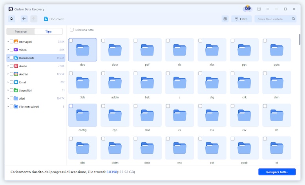This screenshot has height=185, width=305.
Task: Check the Seleziona tutto checkbox
Action: [x=71, y=30]
